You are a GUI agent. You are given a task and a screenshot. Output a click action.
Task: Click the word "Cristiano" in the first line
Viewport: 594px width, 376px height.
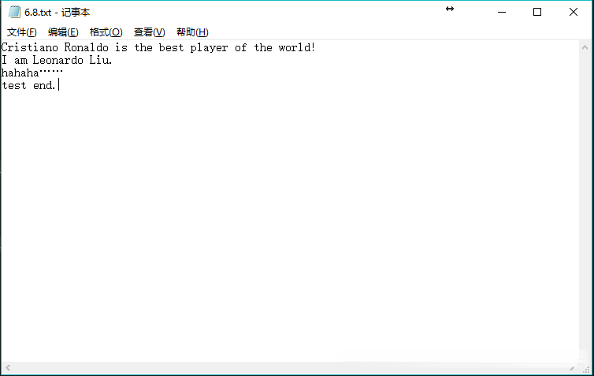pos(30,48)
